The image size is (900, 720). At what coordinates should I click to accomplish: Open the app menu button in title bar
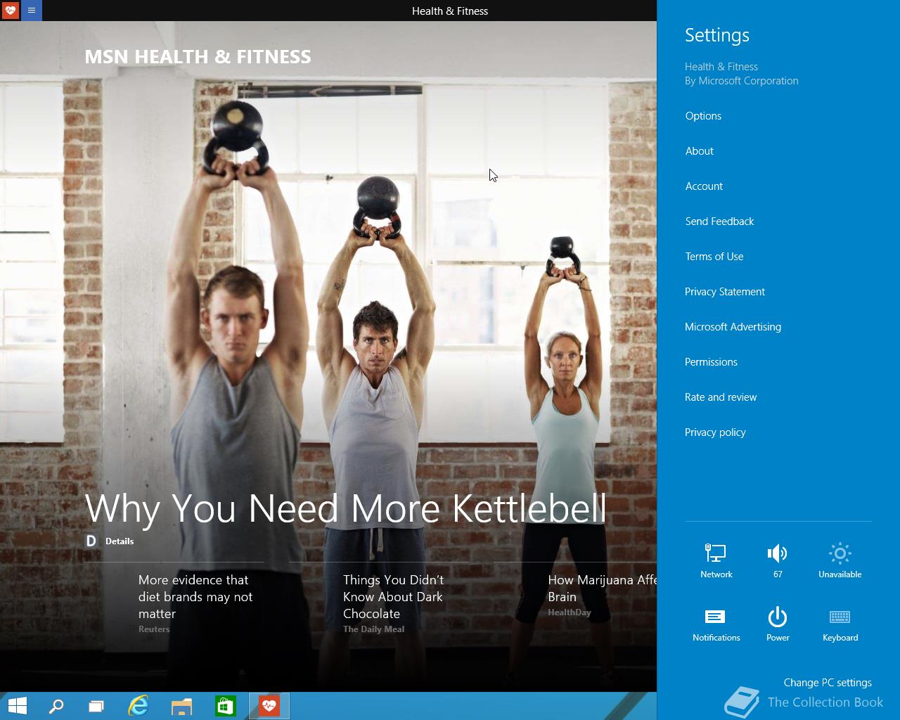click(32, 10)
